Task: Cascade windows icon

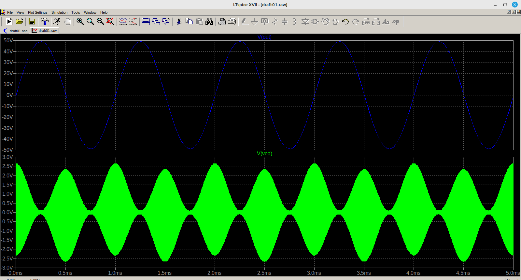Action: coord(156,21)
